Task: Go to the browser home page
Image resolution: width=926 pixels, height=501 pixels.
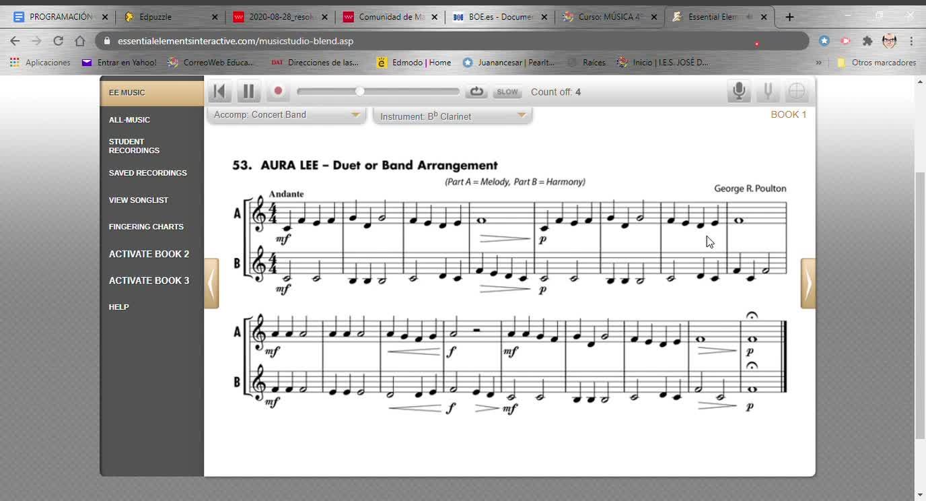Action: tap(80, 41)
